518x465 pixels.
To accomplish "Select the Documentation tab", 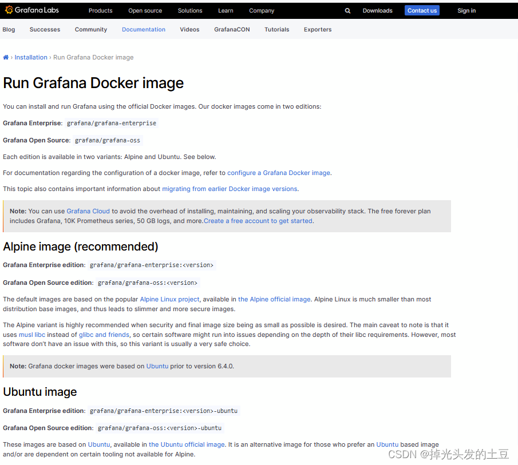I will (143, 29).
